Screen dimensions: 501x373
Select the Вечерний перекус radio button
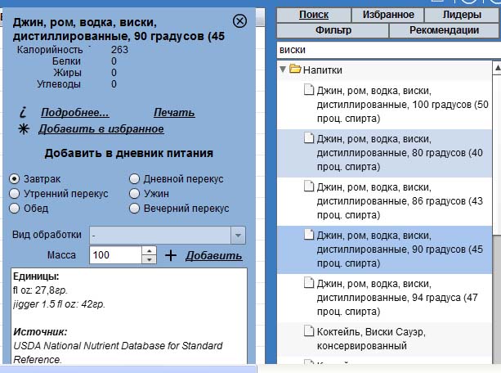click(x=134, y=209)
